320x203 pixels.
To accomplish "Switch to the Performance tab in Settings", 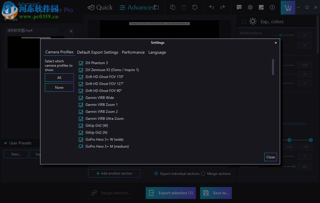I will pyautogui.click(x=133, y=52).
